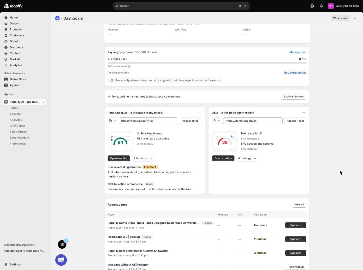Click '2 critical' CRO issue text
The height and width of the screenshot is (270, 363).
260,239
